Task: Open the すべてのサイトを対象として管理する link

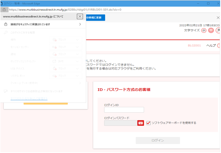Action: coord(29,98)
